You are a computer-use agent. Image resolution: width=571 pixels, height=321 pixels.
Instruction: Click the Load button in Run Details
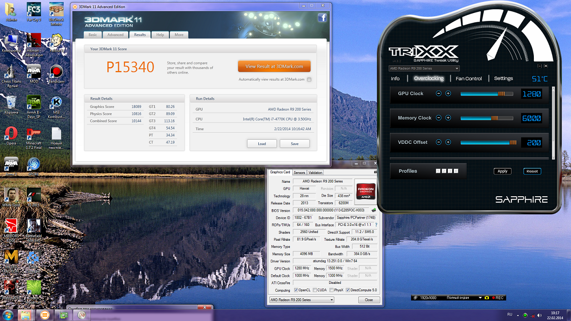tap(262, 143)
